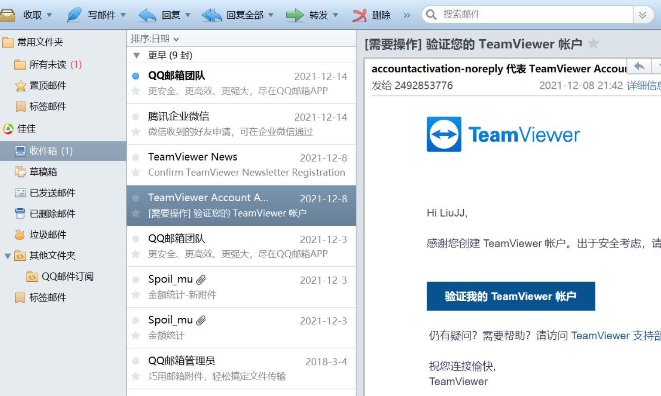Open the QQ邮箱管理员 2018-3-4 mail

(x=241, y=368)
